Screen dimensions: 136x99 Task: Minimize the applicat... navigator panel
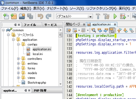(26, 91)
